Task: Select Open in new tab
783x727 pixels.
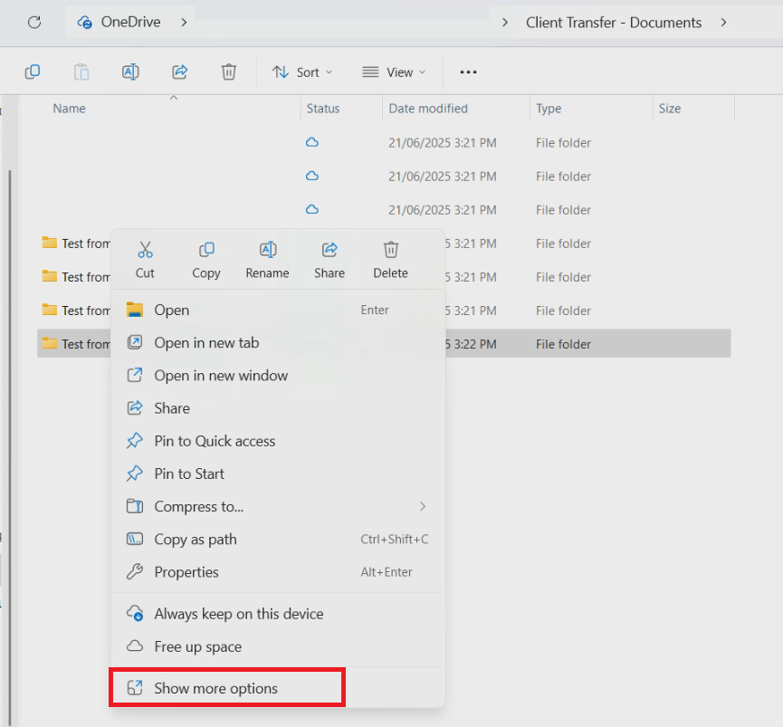Action: click(x=206, y=343)
